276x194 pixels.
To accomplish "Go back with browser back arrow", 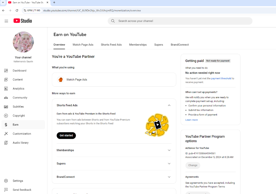I will [3, 10].
